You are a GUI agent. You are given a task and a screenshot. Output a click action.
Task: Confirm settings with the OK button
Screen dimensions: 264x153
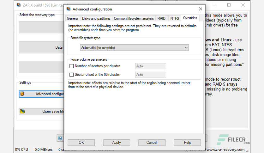coord(81,143)
